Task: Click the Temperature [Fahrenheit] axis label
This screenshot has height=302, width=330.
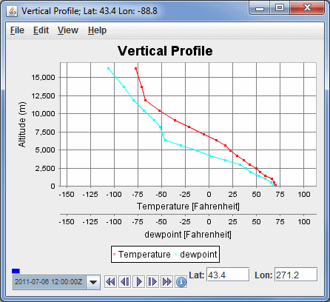Action: 188,207
